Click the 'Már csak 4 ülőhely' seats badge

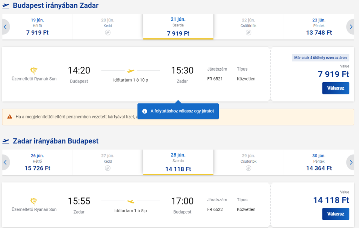point(320,58)
